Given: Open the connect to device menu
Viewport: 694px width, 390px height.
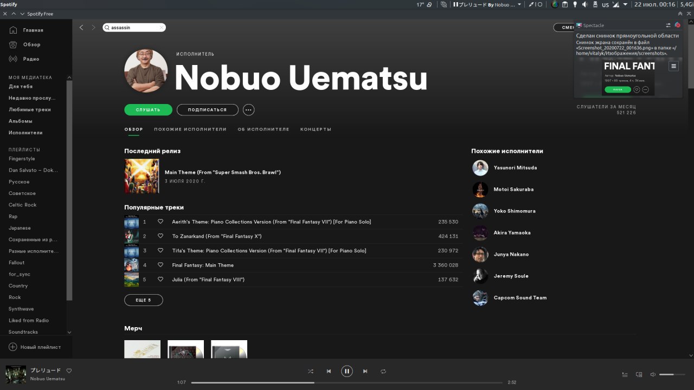Looking at the screenshot, I should 639,374.
